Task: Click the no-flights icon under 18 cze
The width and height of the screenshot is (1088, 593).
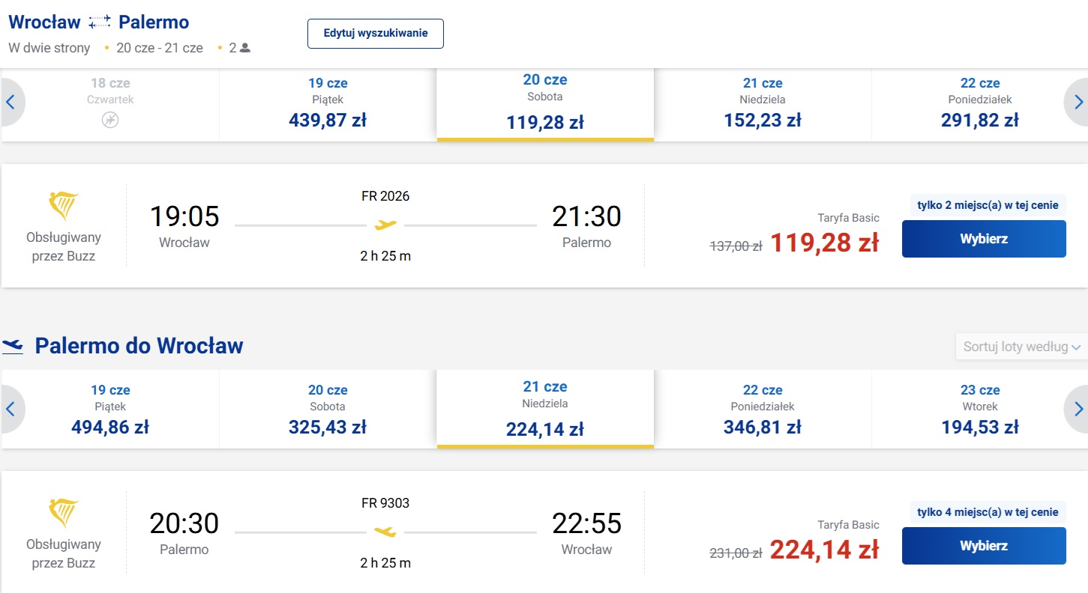Action: 110,120
